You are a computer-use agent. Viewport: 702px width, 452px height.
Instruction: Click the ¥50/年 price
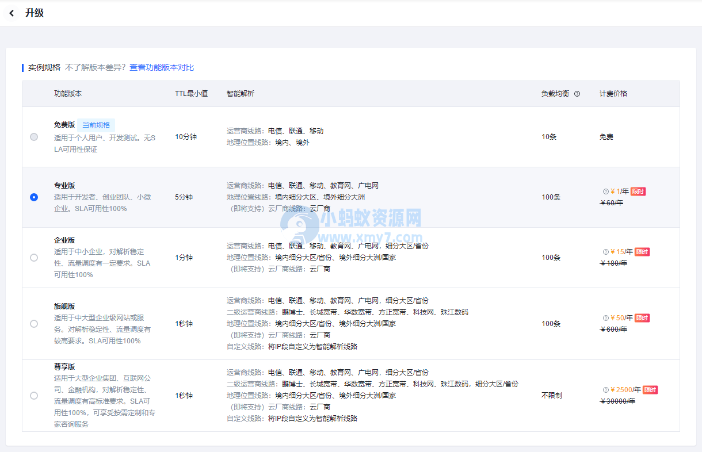click(x=621, y=318)
